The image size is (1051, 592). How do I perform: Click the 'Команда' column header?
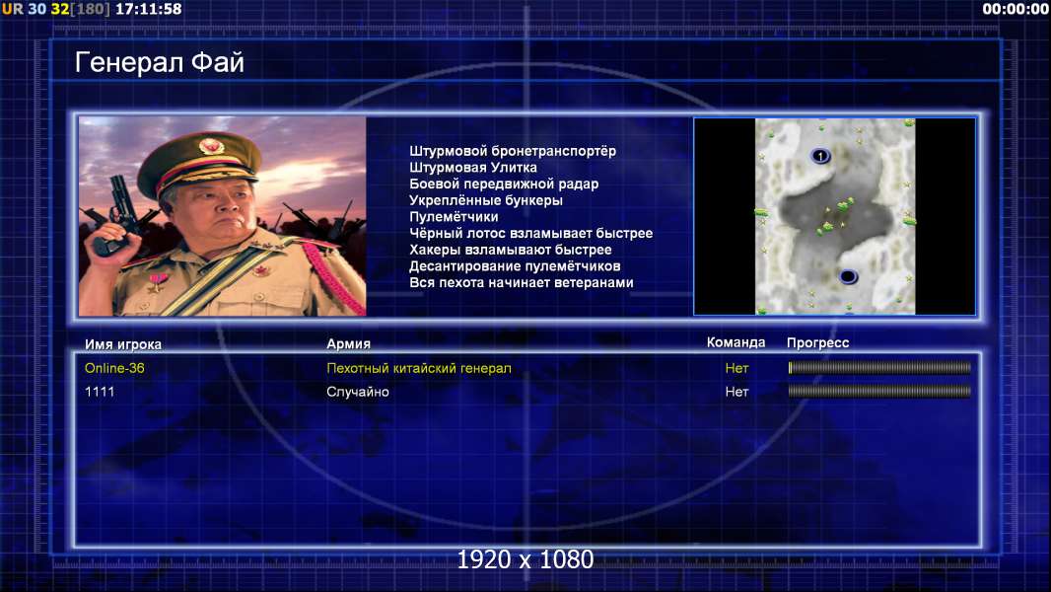tap(736, 342)
